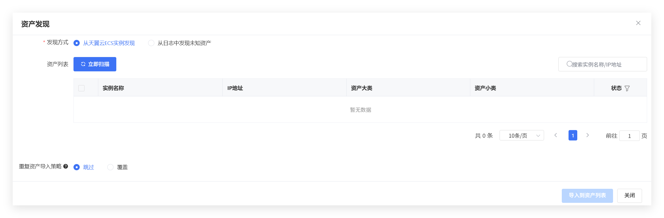Go to previous page arrow
664x218 pixels.
(556, 135)
